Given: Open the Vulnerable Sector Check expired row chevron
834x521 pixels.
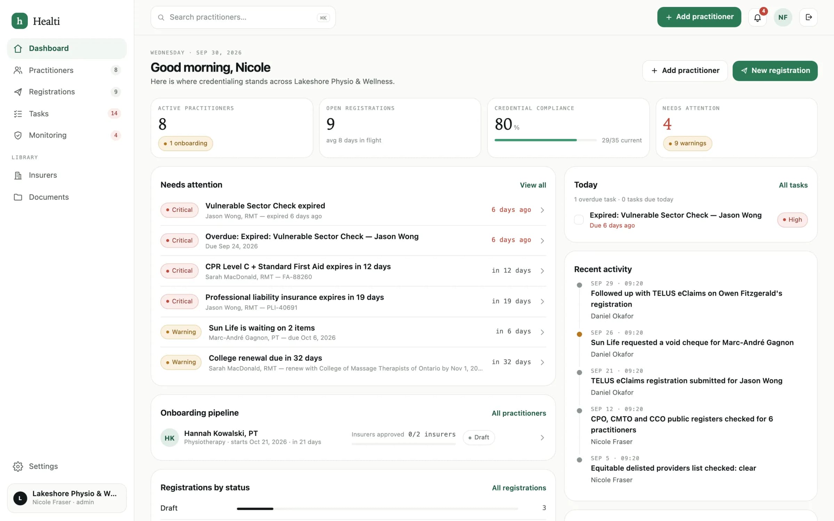Looking at the screenshot, I should pyautogui.click(x=542, y=210).
